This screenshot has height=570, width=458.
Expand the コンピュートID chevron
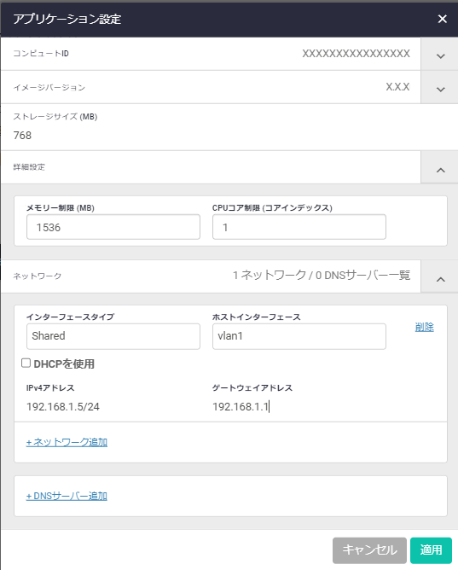click(x=440, y=56)
